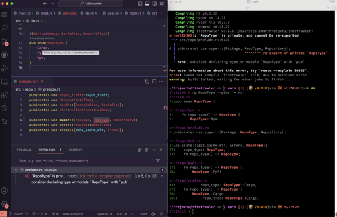Image resolution: width=337 pixels, height=217 pixels.
Task: Open changes compare icon for prelude.rs
Action: pos(147,82)
